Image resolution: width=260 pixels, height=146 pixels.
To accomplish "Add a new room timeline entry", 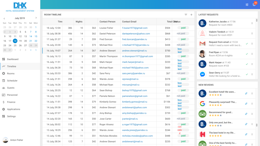I will click(x=191, y=15).
